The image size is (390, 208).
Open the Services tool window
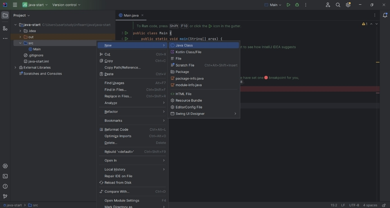[5, 166]
